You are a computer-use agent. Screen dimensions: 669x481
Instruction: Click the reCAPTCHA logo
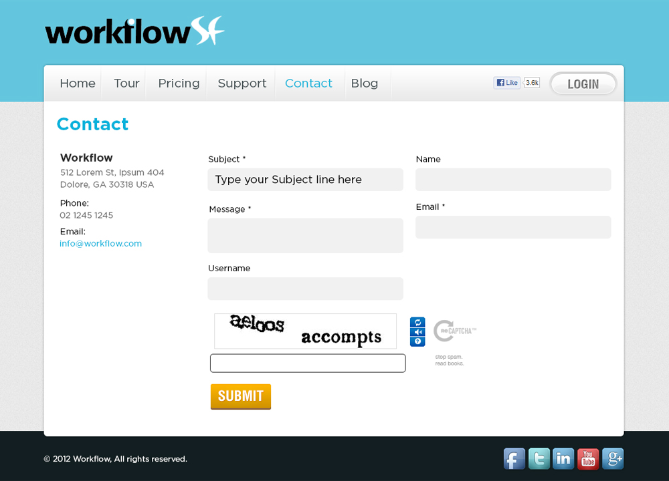coord(454,331)
